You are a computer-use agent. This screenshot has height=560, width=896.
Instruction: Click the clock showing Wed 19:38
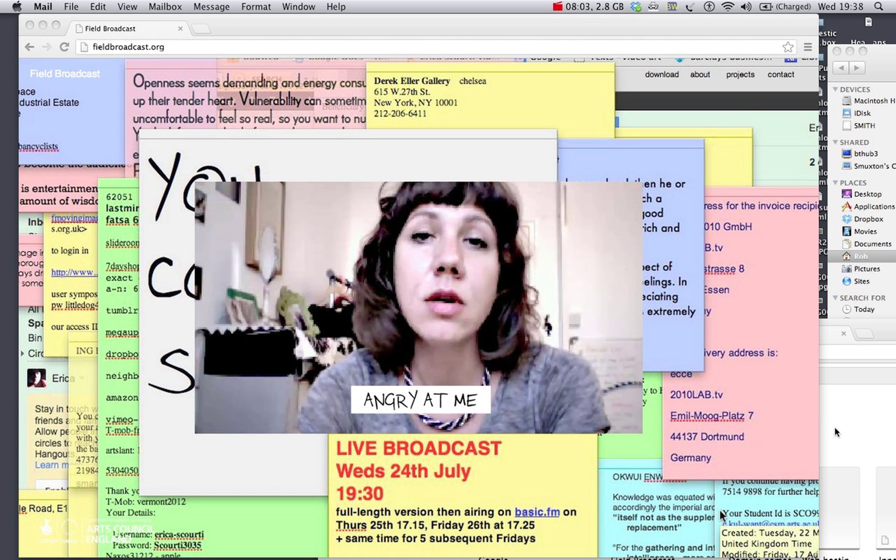click(x=840, y=7)
